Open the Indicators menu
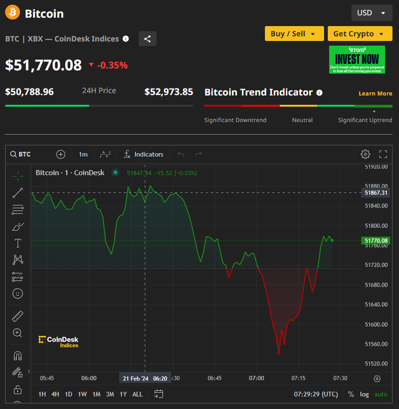This screenshot has height=409, width=399. 144,154
